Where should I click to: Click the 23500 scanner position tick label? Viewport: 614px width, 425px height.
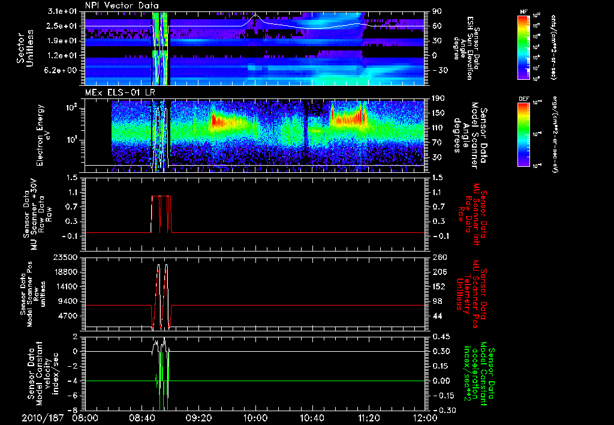pos(65,258)
